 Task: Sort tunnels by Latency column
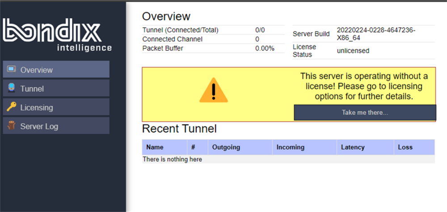353,147
